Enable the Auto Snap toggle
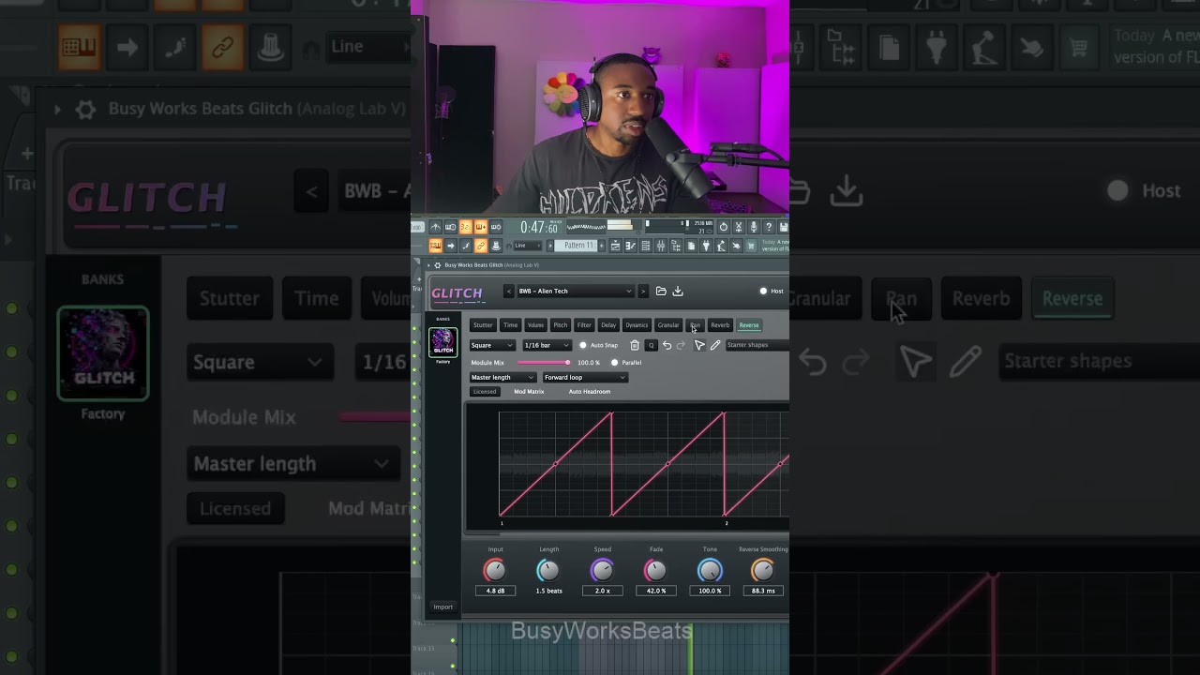The width and height of the screenshot is (1200, 675). (582, 345)
